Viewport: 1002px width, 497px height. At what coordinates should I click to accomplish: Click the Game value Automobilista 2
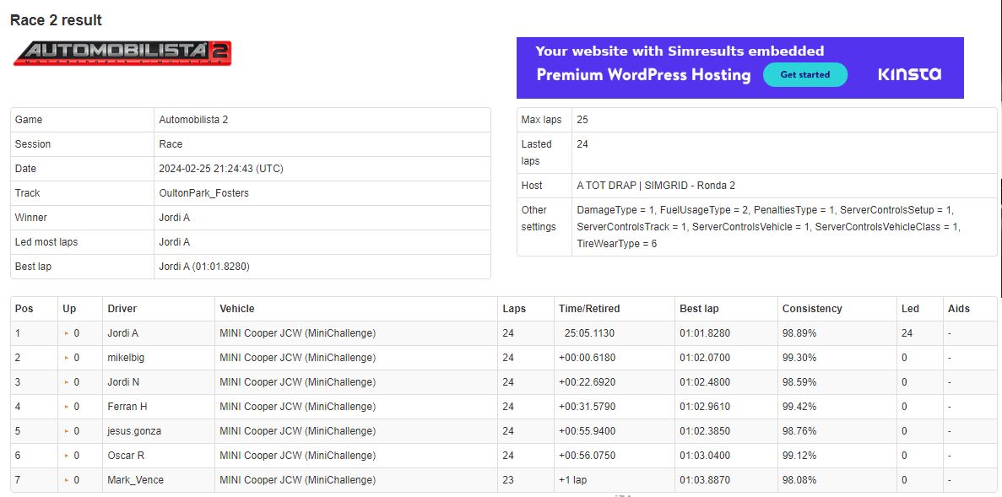pos(193,120)
